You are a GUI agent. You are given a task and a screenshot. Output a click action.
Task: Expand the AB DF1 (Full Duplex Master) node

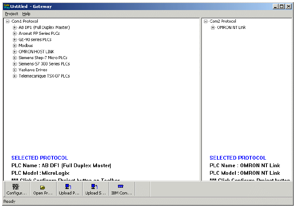15,27
